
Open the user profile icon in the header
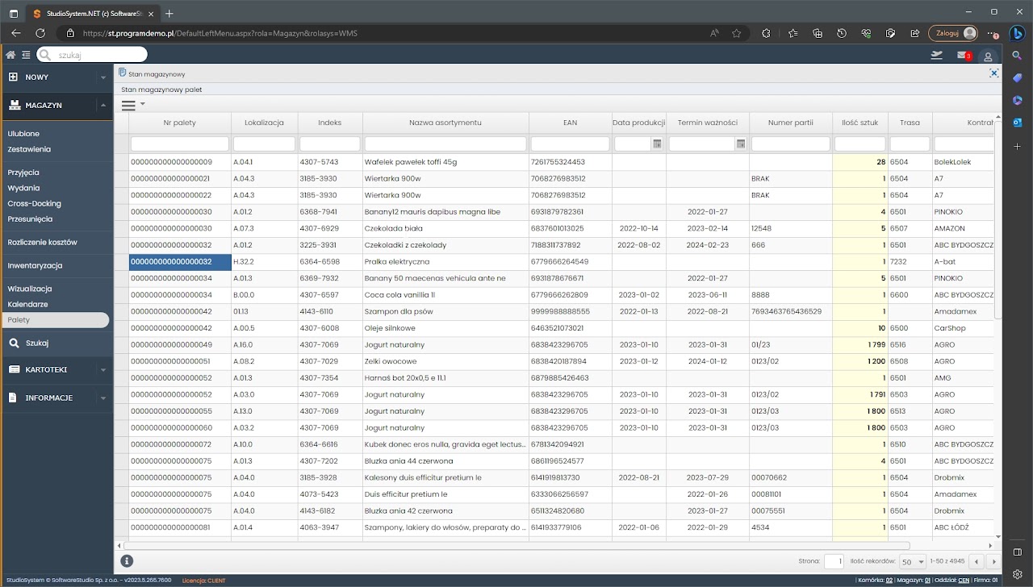point(988,56)
